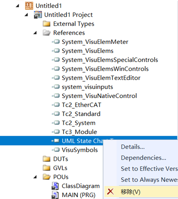Collapse the References folder

point(35,33)
